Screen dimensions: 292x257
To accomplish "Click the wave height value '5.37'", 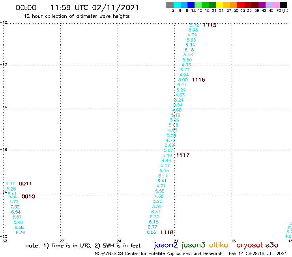I will tap(10, 183).
